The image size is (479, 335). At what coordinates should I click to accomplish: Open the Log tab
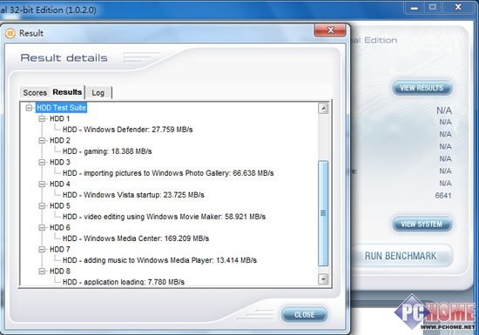98,93
